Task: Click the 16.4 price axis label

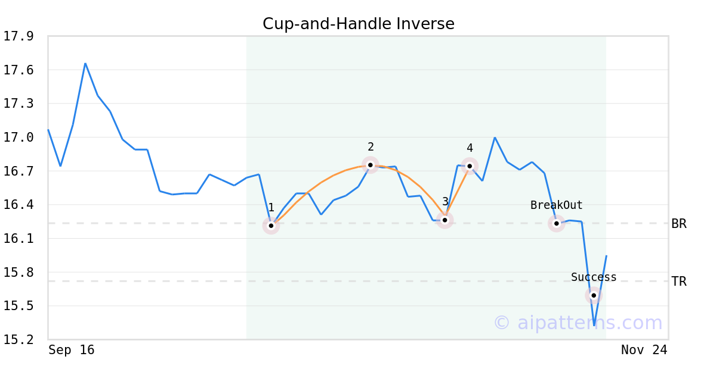Action: pyautogui.click(x=18, y=205)
